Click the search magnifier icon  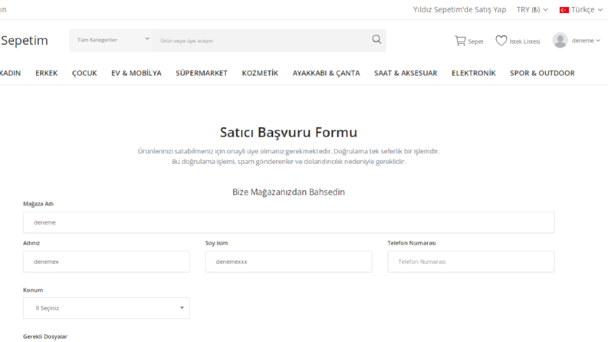(x=376, y=39)
